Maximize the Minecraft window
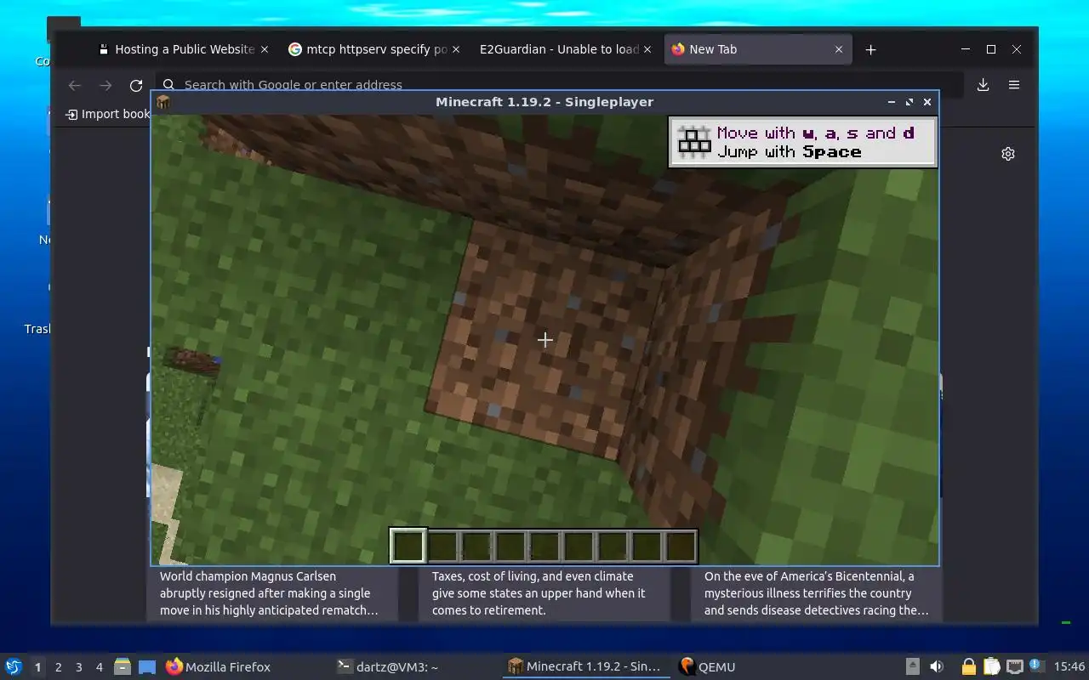 (x=909, y=102)
